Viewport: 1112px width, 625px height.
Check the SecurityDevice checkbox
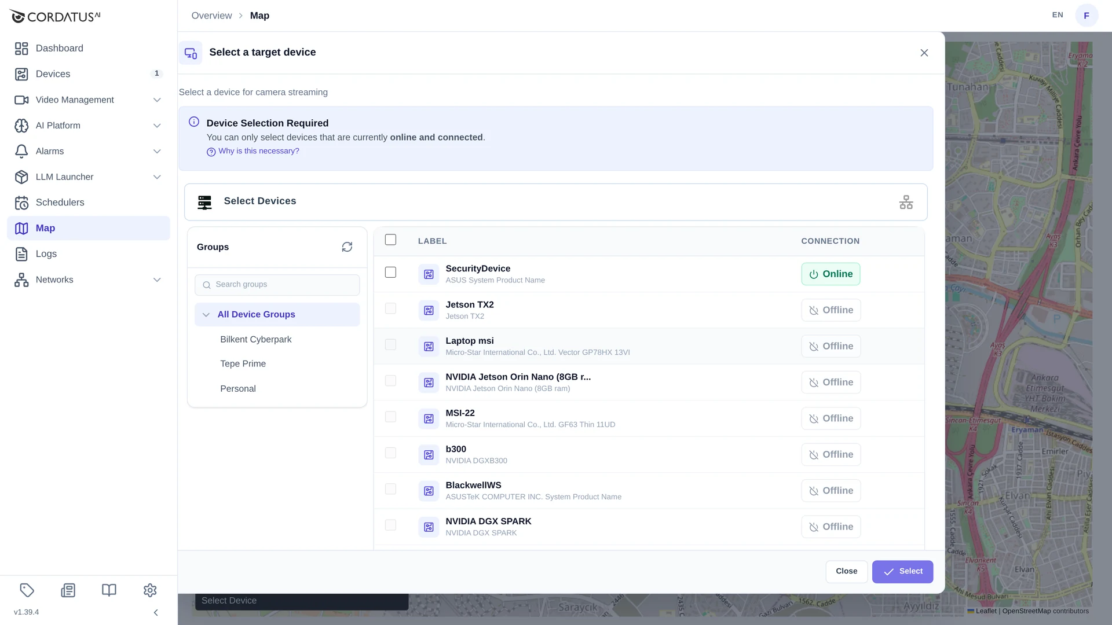pyautogui.click(x=391, y=273)
